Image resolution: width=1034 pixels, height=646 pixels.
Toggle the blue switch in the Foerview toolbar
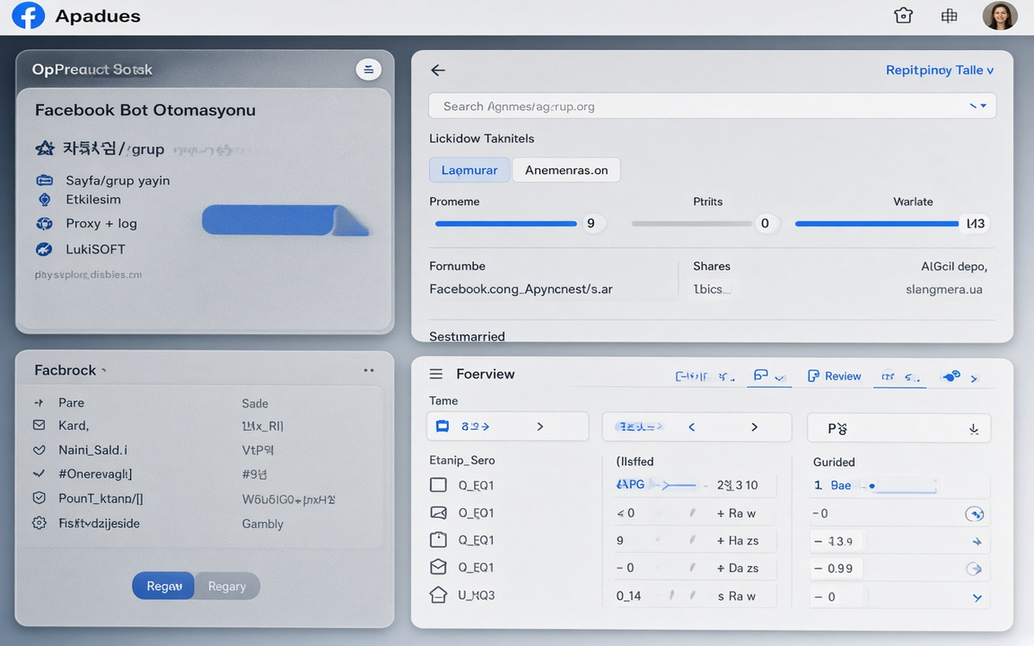coord(952,376)
